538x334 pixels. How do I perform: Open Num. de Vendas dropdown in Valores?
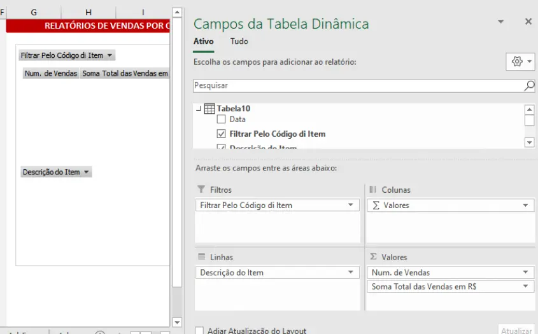525,272
